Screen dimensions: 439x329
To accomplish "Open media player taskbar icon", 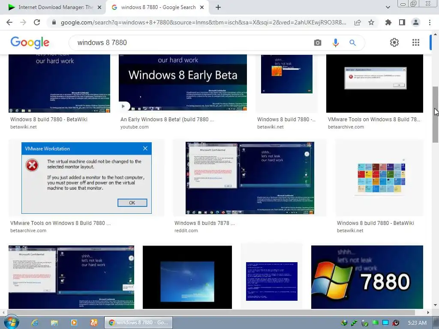I will pos(74,323).
